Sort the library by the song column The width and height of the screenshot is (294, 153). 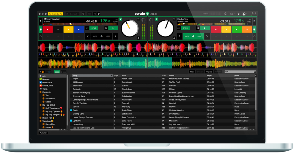[93, 75]
